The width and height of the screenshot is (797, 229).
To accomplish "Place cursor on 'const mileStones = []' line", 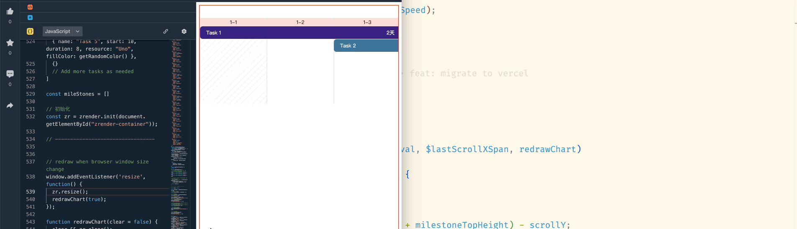I will pos(77,94).
